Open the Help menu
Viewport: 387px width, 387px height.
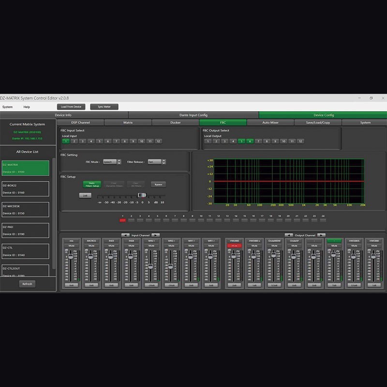tap(27, 107)
